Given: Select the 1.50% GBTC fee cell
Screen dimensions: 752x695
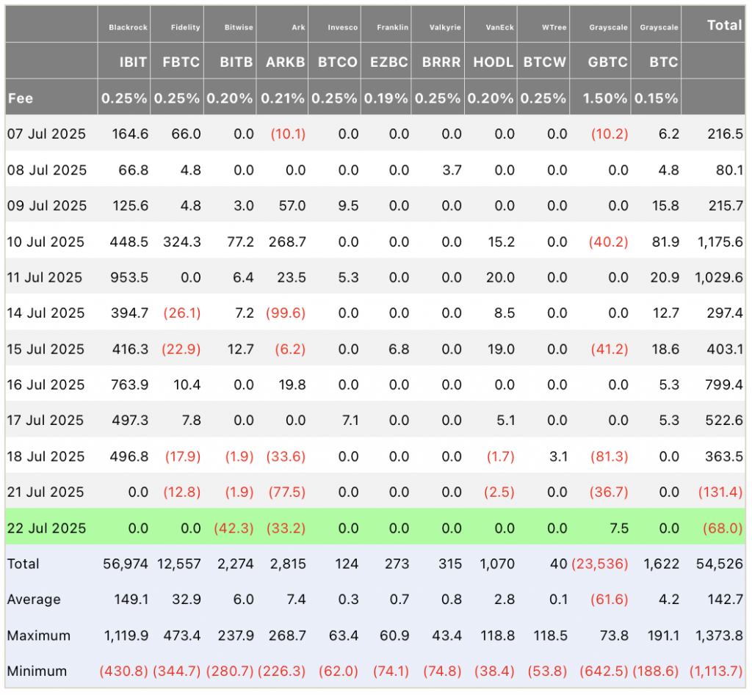Looking at the screenshot, I should 605,98.
